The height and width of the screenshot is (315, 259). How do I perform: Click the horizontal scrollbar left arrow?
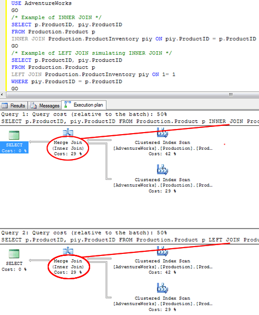pyautogui.click(x=2, y=94)
